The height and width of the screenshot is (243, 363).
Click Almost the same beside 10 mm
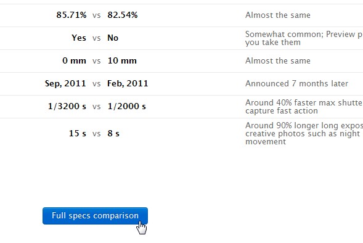[278, 60]
